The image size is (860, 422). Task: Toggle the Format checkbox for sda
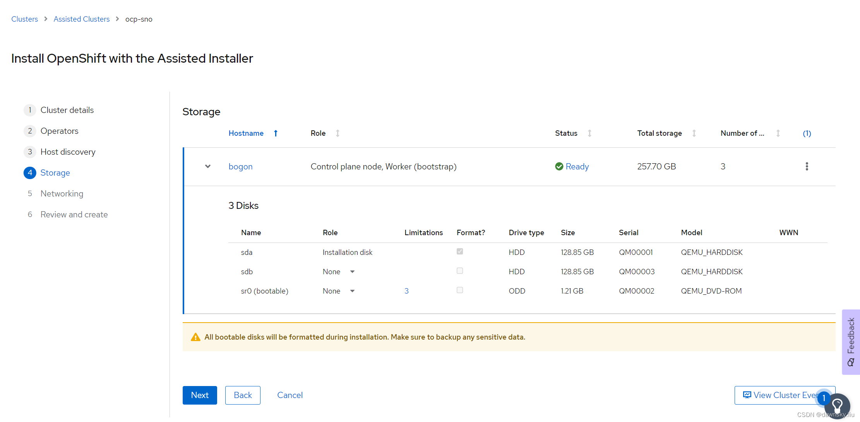click(460, 251)
